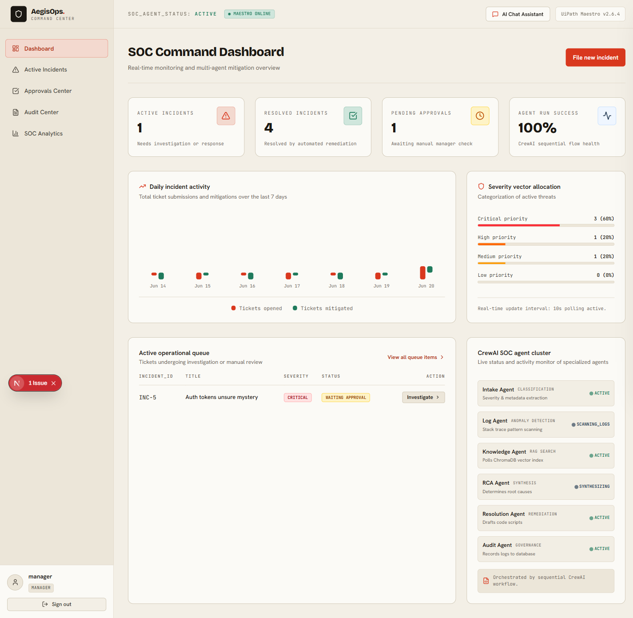Click the Audit Center document icon
The height and width of the screenshot is (618, 633).
pos(16,112)
